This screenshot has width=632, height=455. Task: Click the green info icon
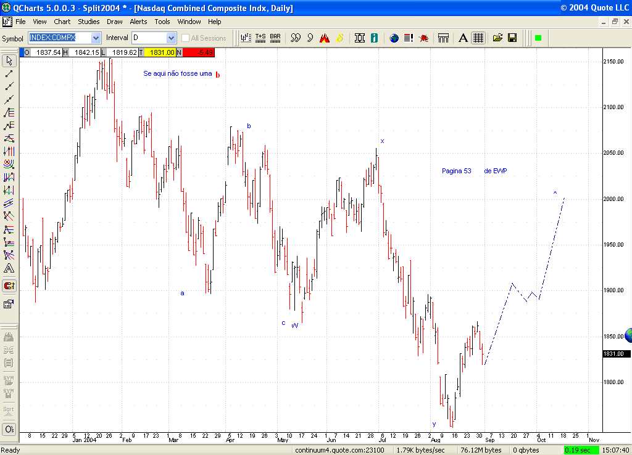pos(374,38)
